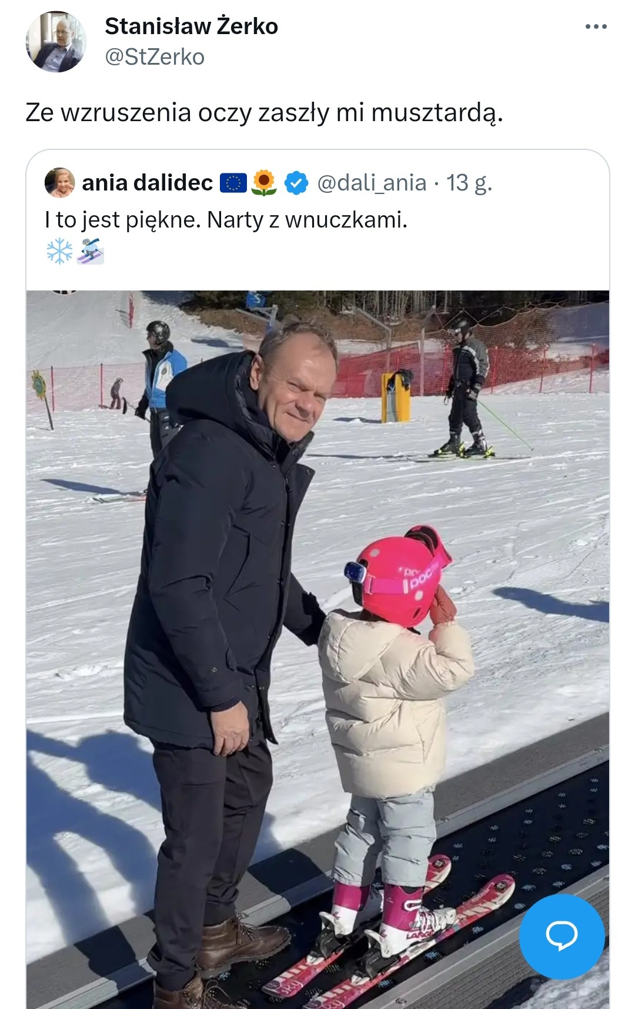Tap the EU flag emoji in quoted name

[x=233, y=183]
